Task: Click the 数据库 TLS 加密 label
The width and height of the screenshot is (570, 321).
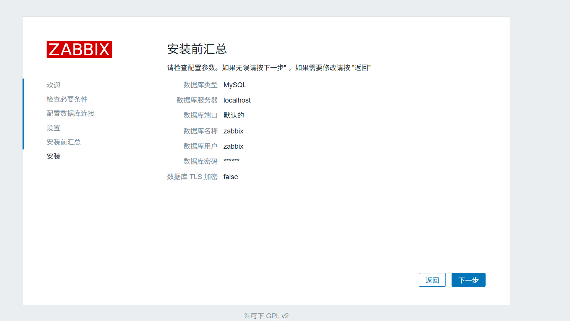Action: [x=192, y=177]
